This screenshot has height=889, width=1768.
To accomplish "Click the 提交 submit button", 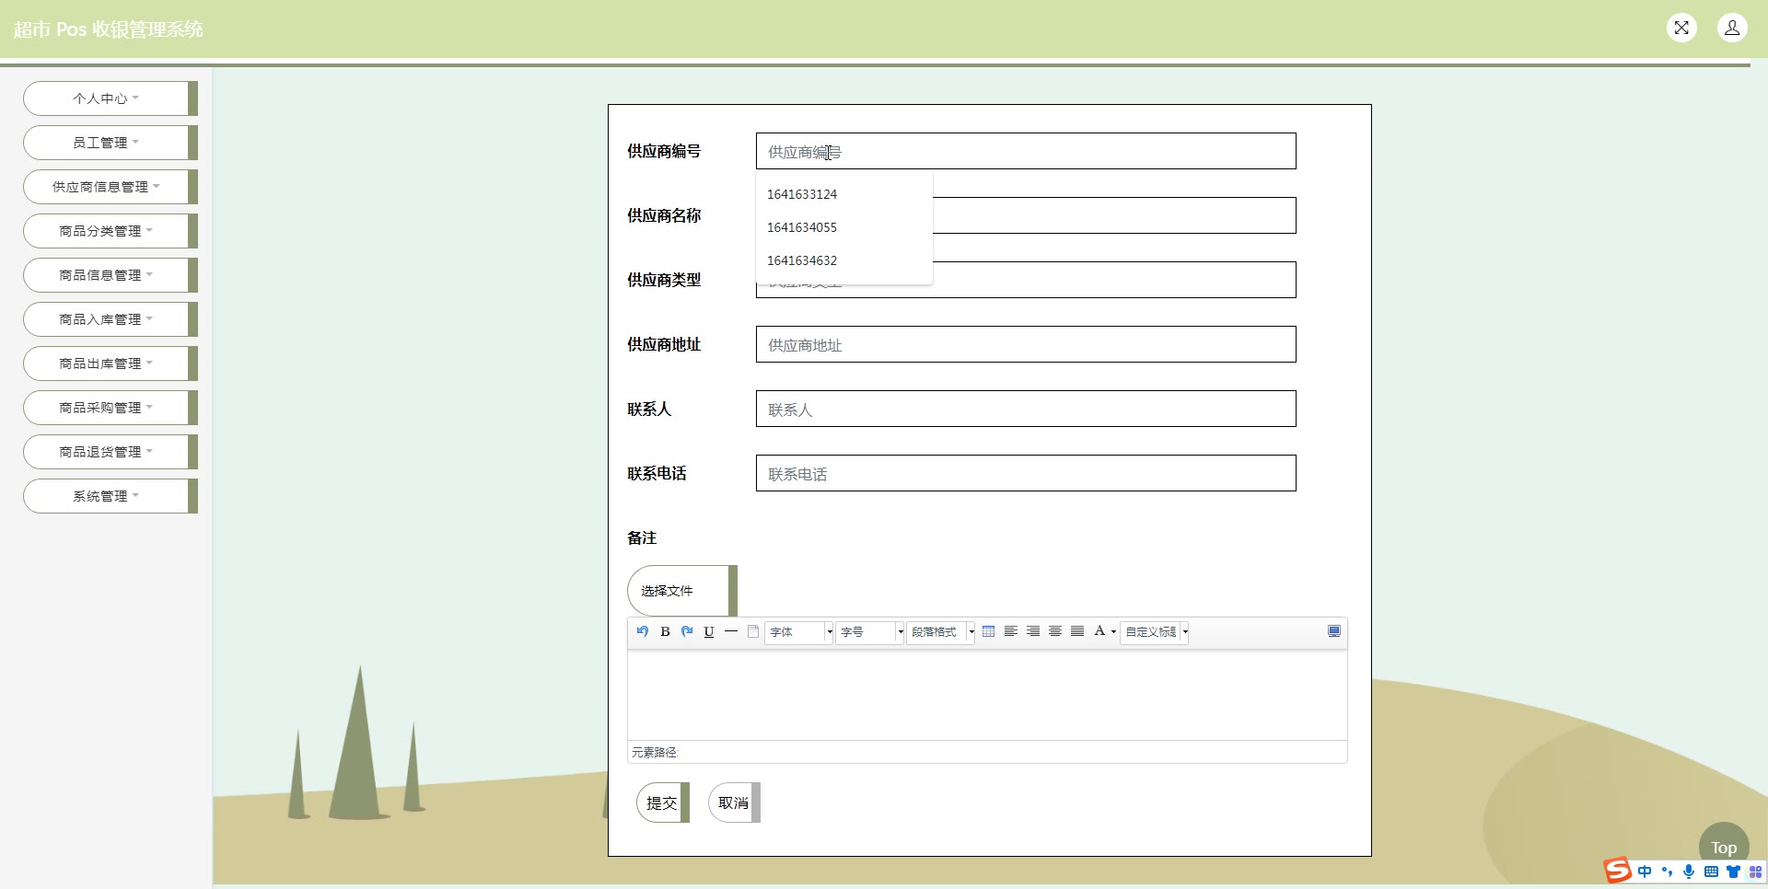I will pos(663,802).
